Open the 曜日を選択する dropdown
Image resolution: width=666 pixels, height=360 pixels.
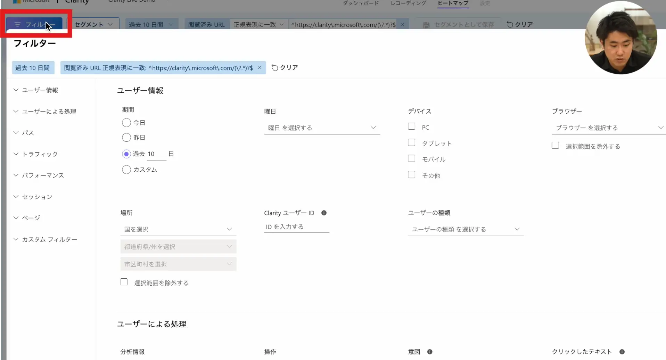coord(322,128)
